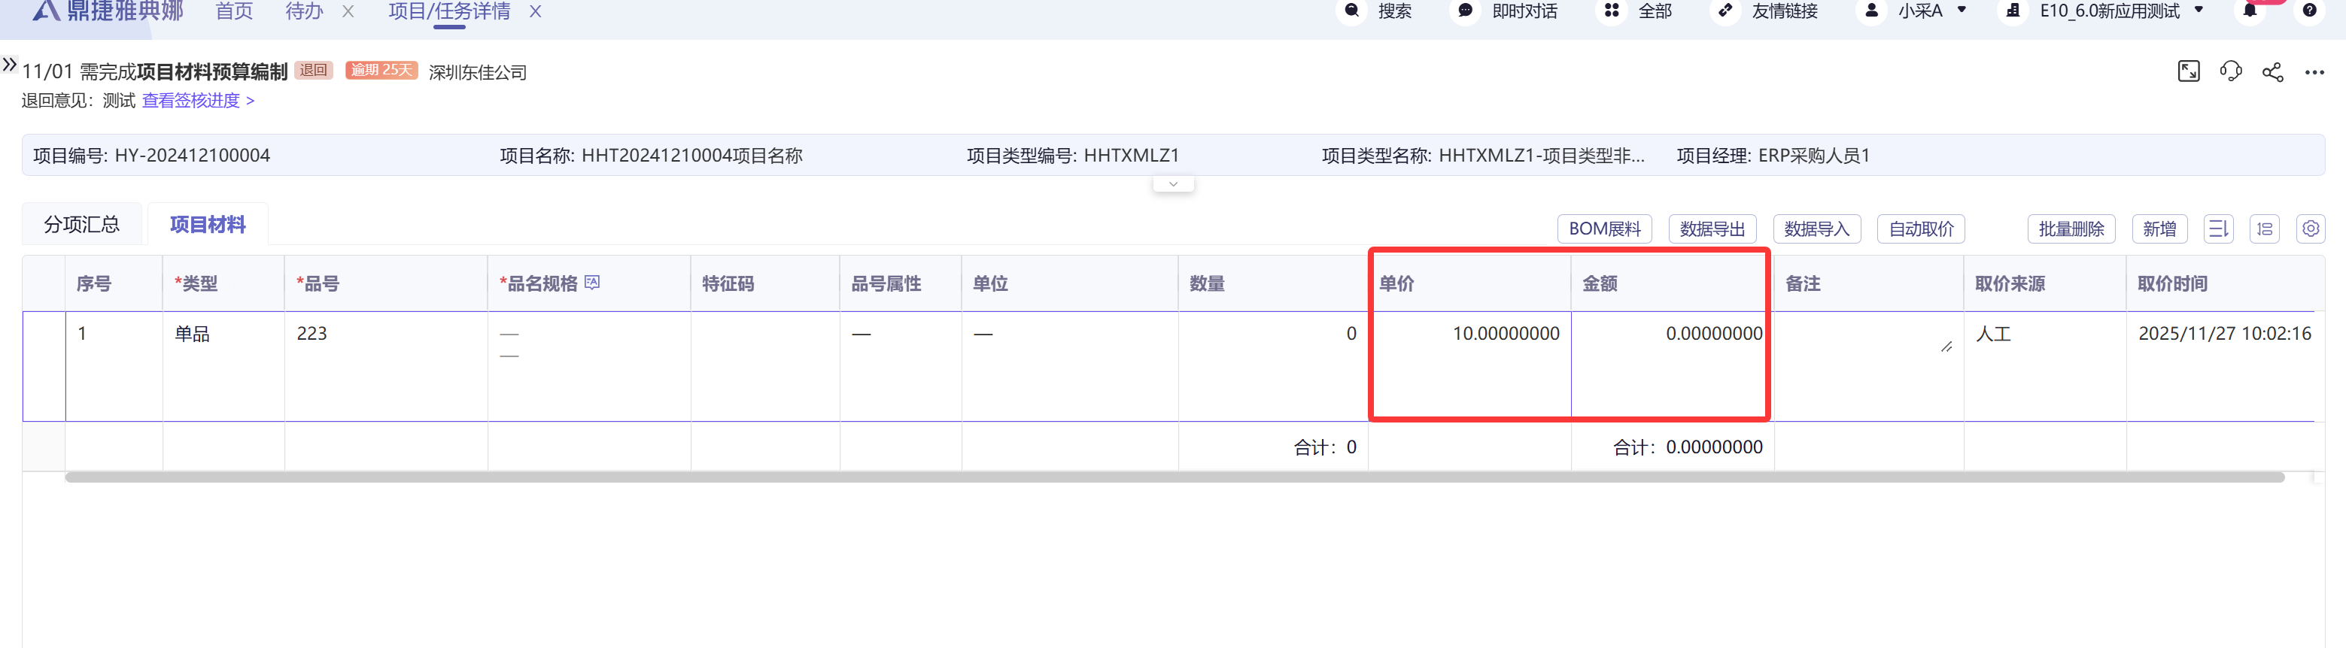Go to the 首页 tab
This screenshot has width=2346, height=648.
tap(234, 11)
